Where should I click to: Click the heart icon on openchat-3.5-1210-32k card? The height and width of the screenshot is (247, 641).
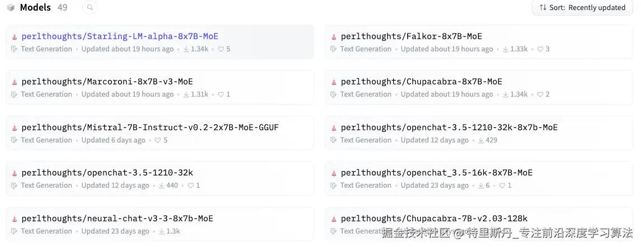click(x=191, y=186)
